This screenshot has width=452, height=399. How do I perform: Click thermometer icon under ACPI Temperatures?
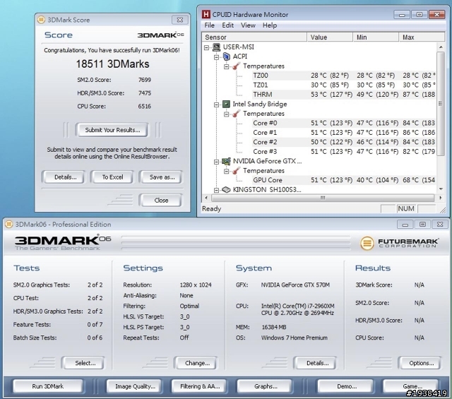pyautogui.click(x=236, y=66)
